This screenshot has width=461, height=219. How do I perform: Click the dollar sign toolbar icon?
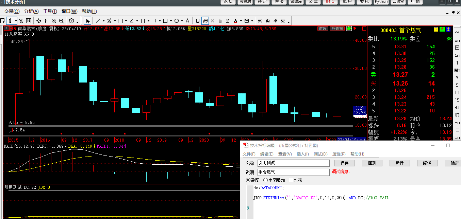[x=11, y=21]
